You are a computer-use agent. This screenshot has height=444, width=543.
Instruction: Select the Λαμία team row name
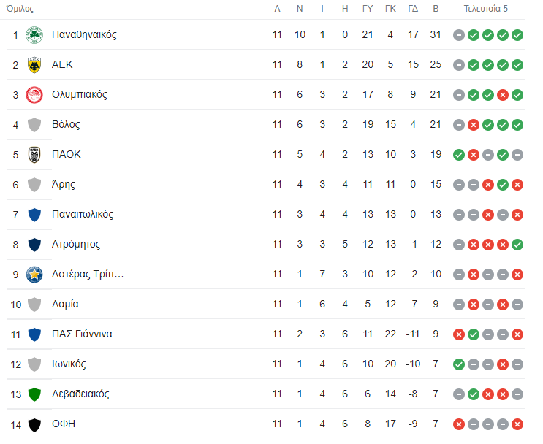65,305
